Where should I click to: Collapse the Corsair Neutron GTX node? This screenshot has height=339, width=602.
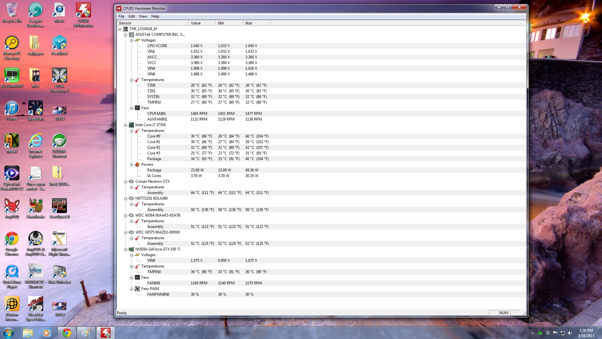(126, 182)
